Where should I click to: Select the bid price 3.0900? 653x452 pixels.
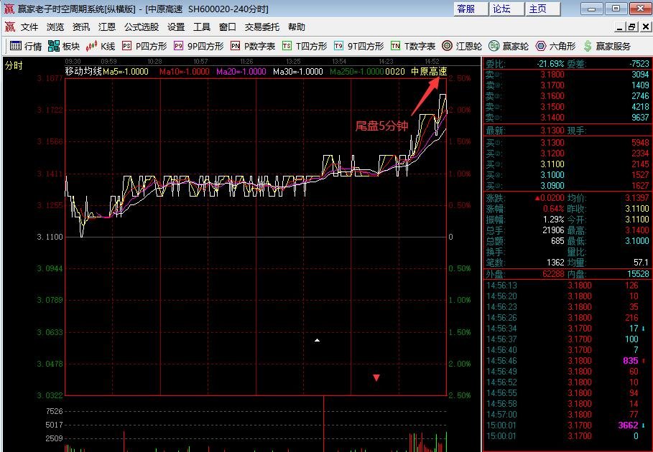click(x=552, y=185)
